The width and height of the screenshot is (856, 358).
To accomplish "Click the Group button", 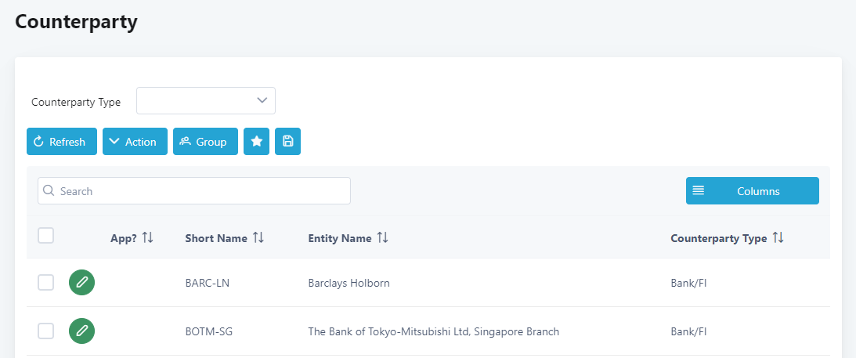I will tap(205, 142).
